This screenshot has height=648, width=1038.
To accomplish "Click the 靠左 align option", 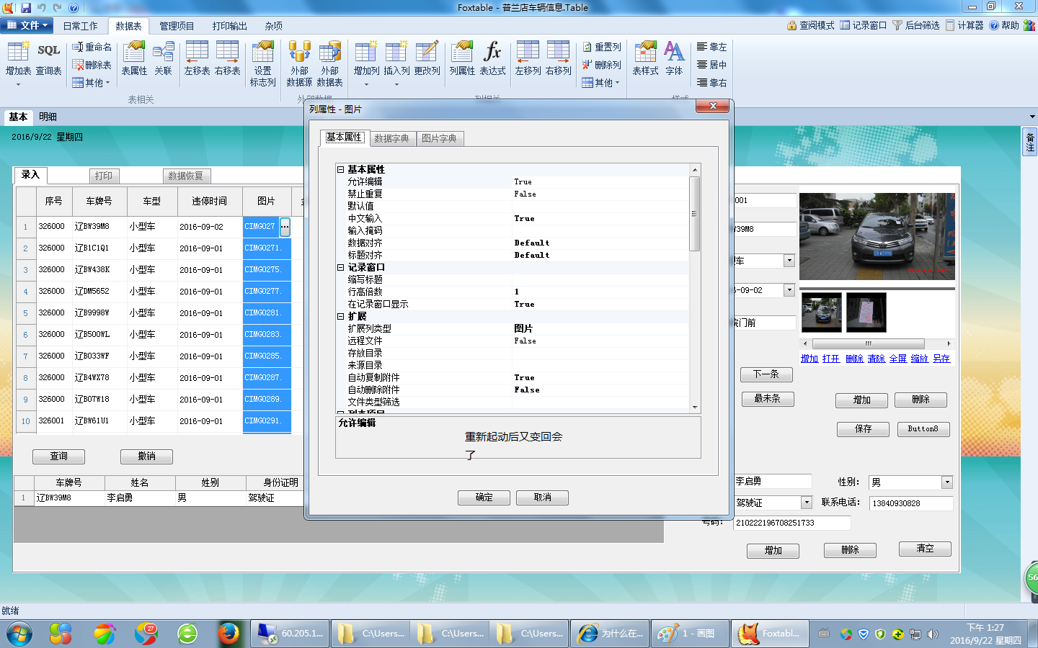I will pos(711,47).
